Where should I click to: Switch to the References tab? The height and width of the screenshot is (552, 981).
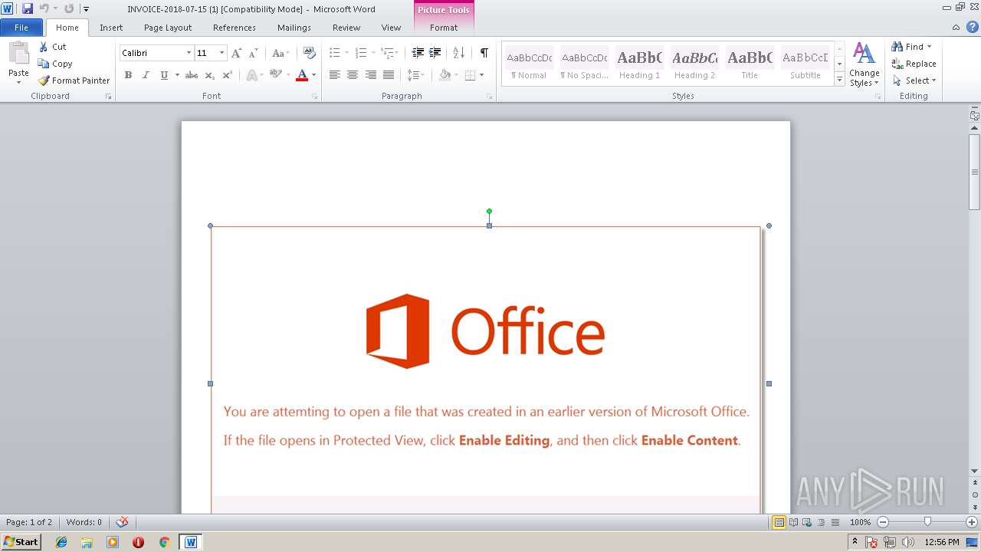click(235, 28)
